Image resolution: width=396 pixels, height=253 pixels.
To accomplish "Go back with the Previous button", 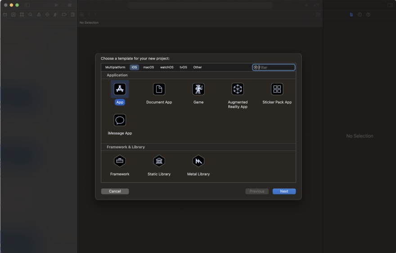I will point(257,192).
